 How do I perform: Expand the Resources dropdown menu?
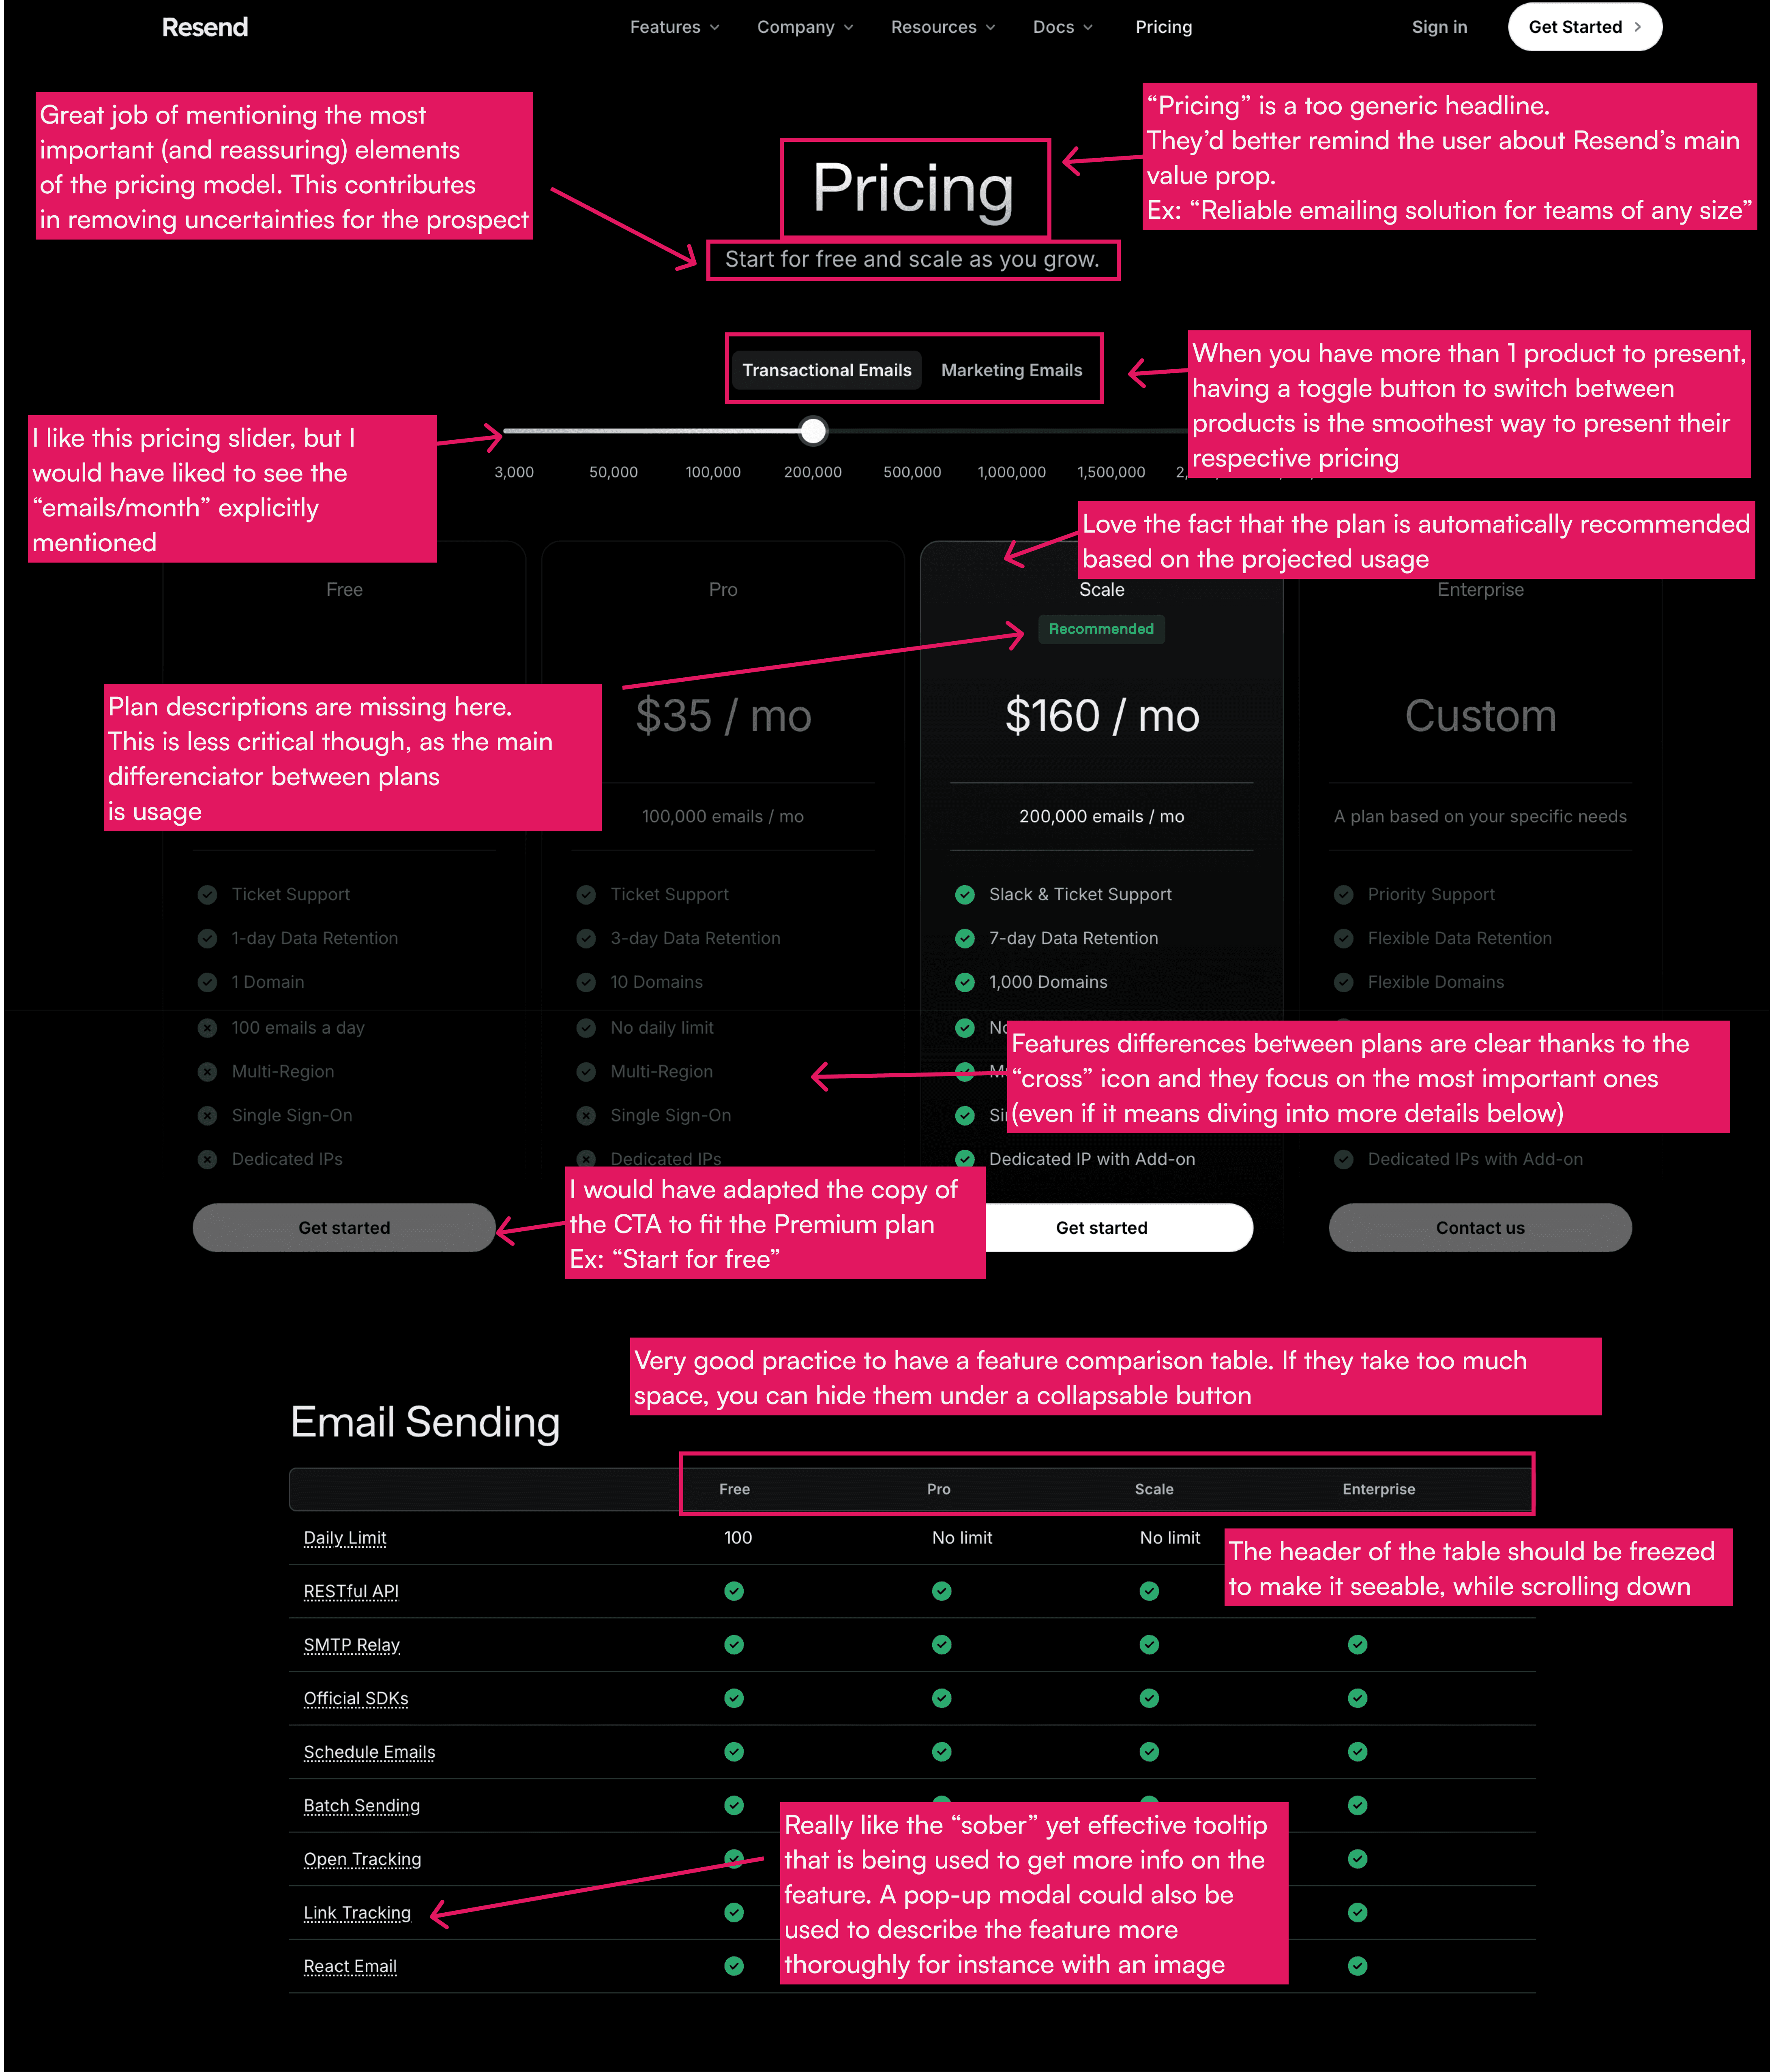point(942,26)
